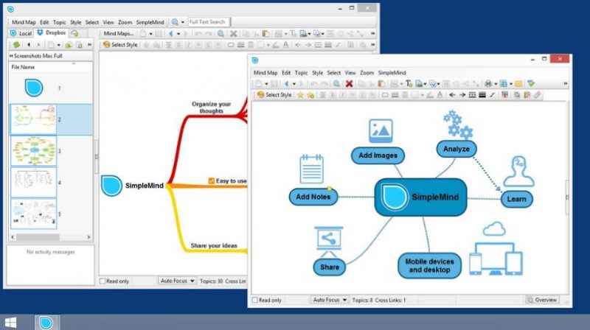
Task: Click the yellow star icon beside Select Style
Action: click(x=300, y=95)
